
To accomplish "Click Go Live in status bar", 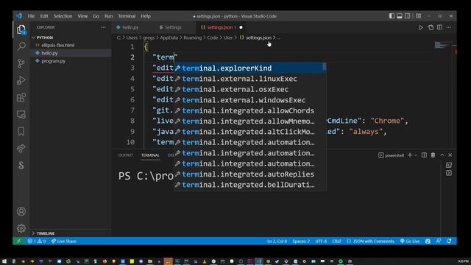I will (x=410, y=241).
